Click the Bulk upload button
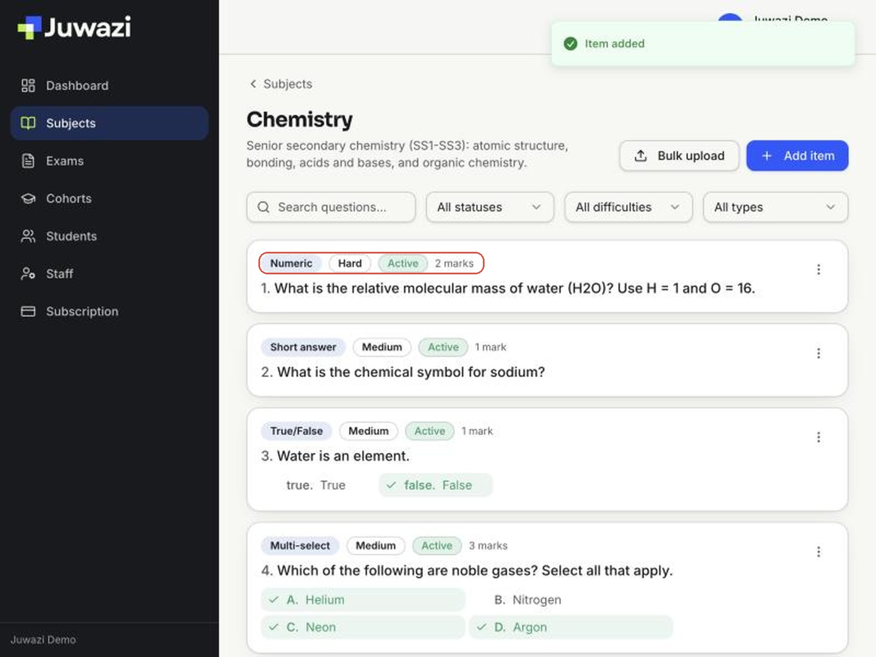This screenshot has width=876, height=657. click(x=679, y=156)
